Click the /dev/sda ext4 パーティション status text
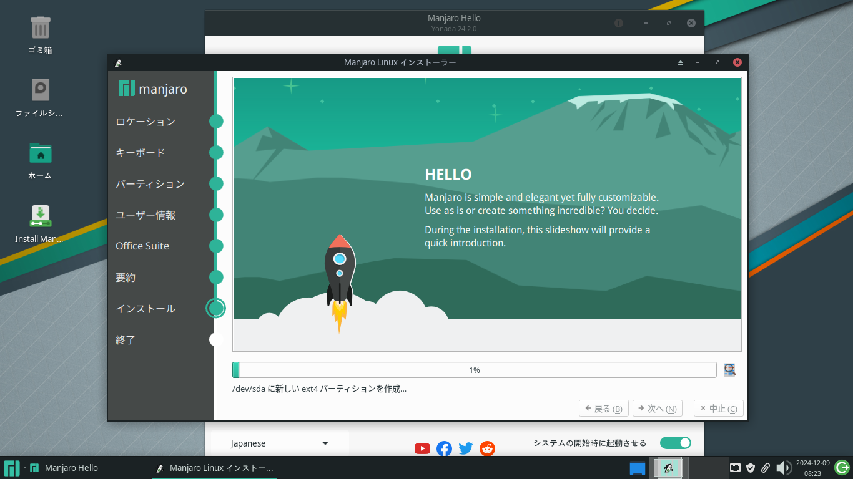The image size is (853, 479). (319, 389)
